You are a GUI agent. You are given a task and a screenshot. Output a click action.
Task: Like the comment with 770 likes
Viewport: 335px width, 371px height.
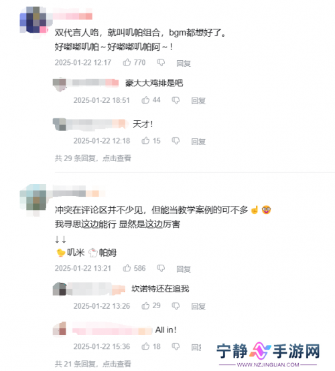tap(127, 62)
